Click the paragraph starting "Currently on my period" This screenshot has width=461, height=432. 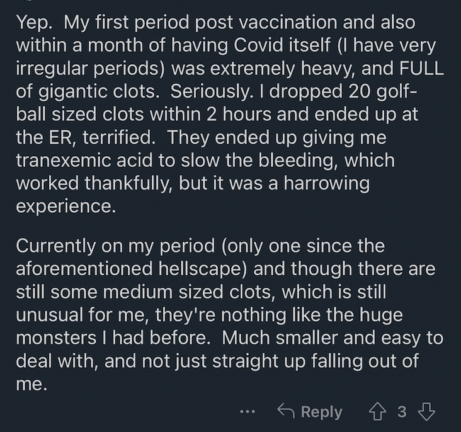pyautogui.click(x=230, y=315)
